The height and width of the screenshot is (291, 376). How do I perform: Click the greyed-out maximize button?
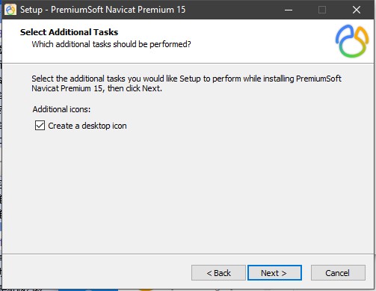[322, 10]
